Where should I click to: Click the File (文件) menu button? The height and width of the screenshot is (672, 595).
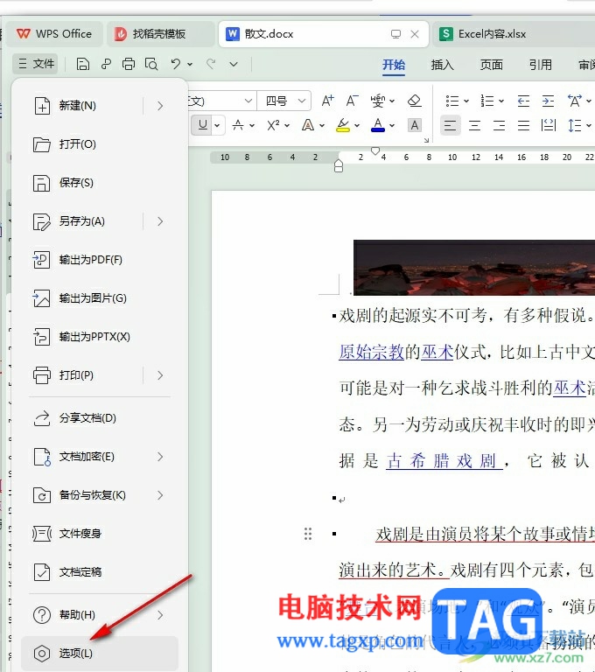36,64
